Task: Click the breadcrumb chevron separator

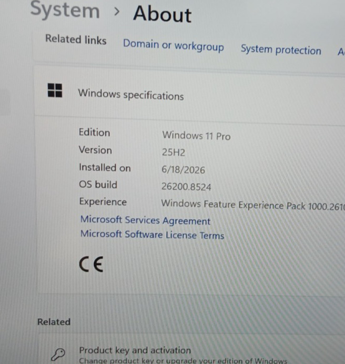Action: click(x=117, y=12)
